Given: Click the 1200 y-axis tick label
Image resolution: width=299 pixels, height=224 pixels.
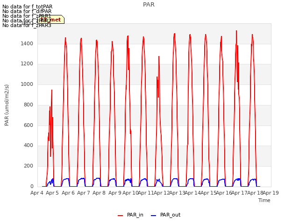Looking at the screenshot, I should point(27,63).
